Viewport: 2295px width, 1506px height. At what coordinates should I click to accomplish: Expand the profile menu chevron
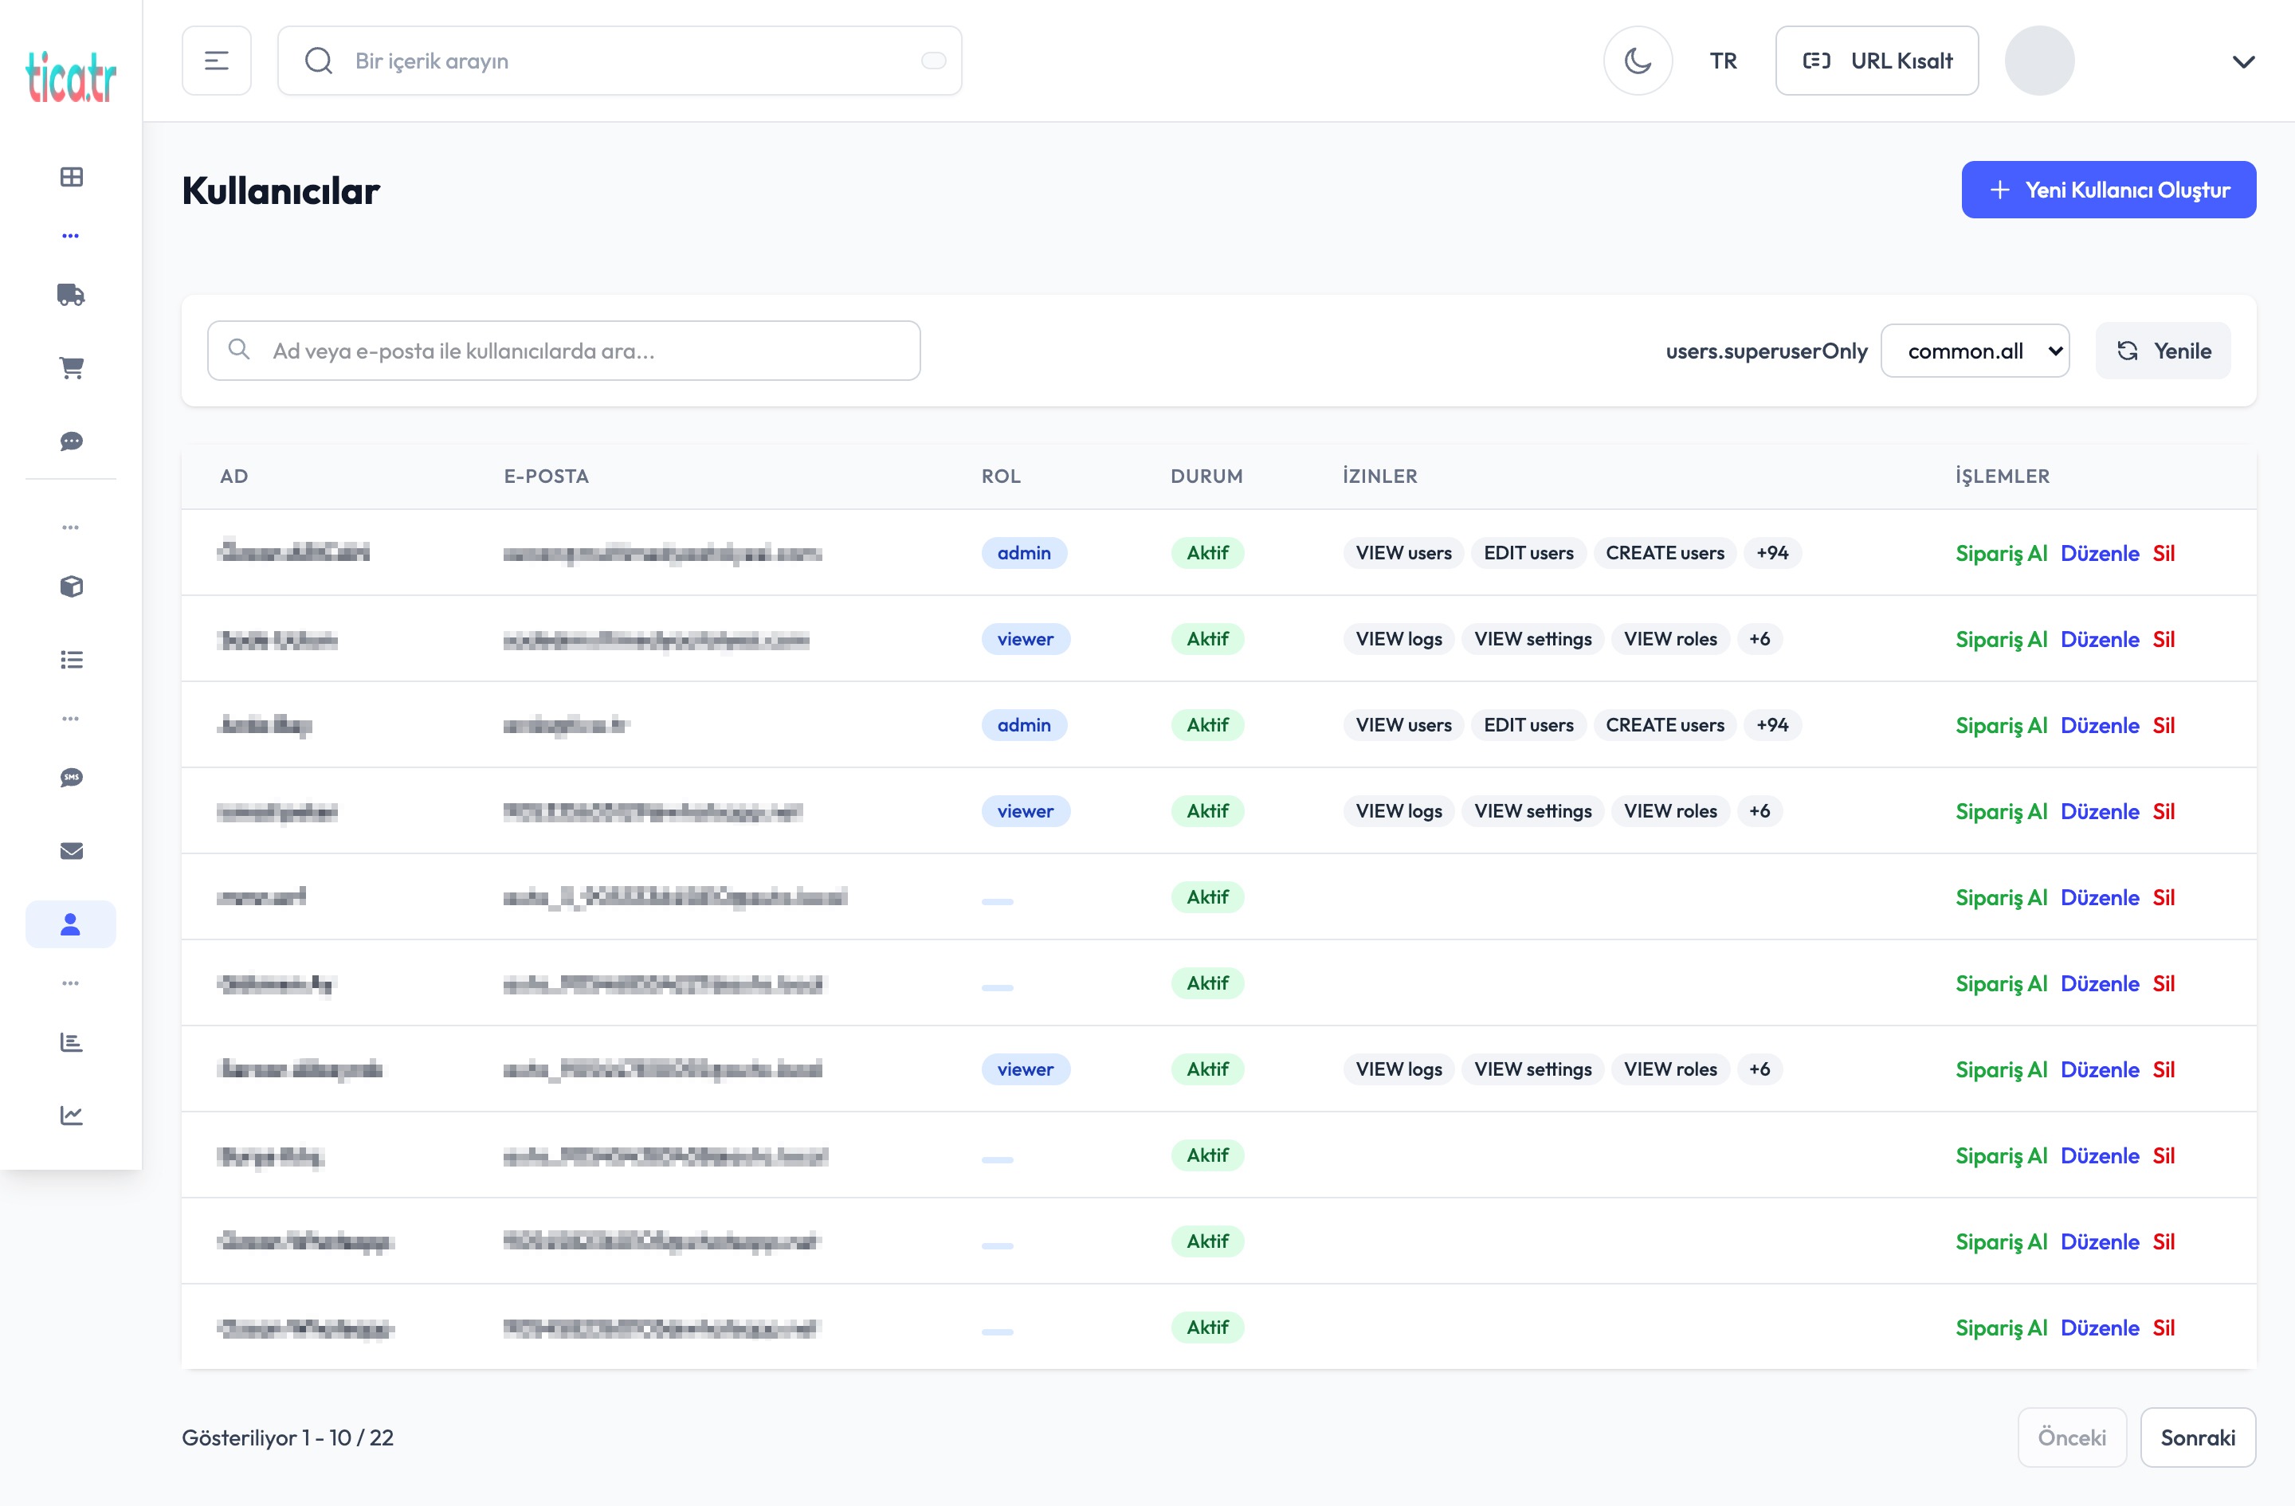click(2243, 61)
